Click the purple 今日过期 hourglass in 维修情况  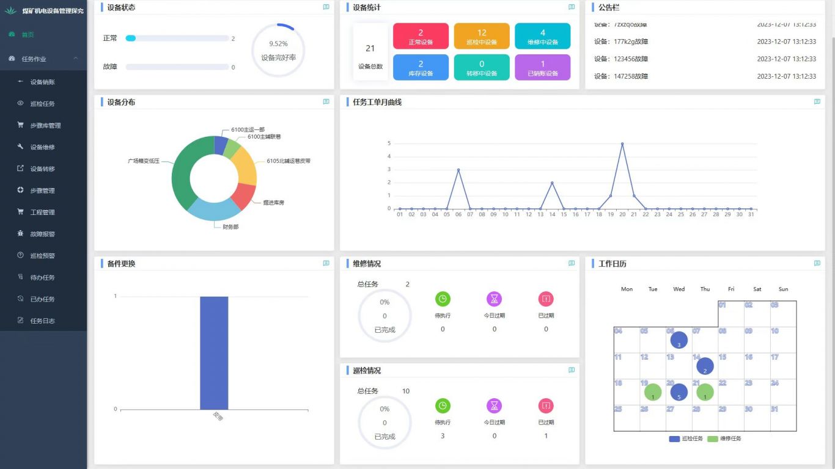(x=495, y=299)
